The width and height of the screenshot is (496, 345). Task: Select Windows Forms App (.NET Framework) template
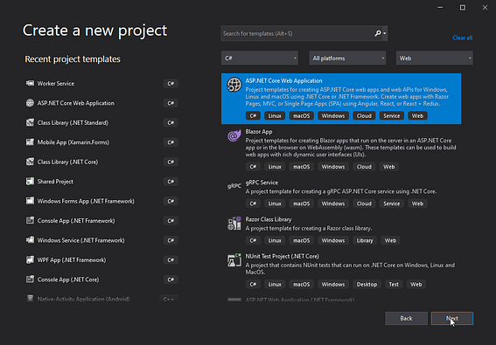pyautogui.click(x=101, y=201)
